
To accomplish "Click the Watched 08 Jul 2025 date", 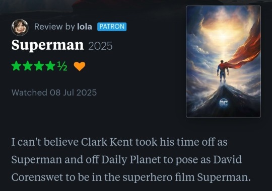I will coord(54,92).
